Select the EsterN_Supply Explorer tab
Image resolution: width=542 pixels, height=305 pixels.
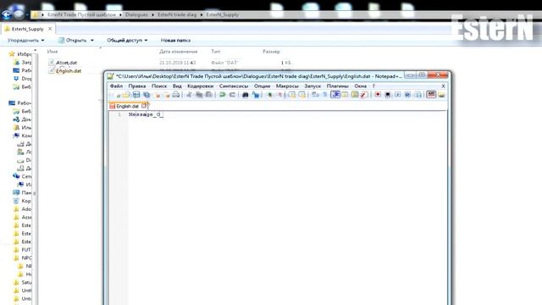coord(28,29)
